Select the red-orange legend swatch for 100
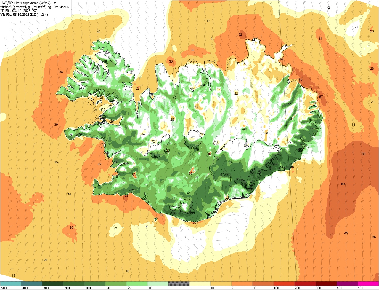Screen dimensions: 379x290 pos(284,283)
